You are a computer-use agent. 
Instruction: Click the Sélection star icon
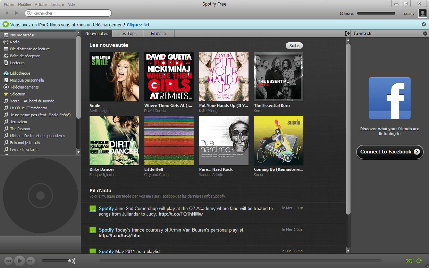pos(6,94)
